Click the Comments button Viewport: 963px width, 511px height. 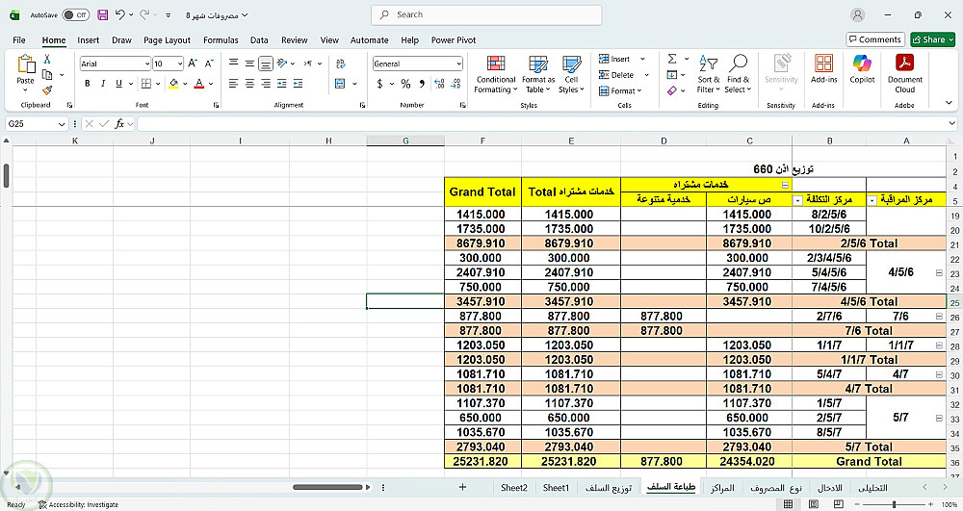tap(875, 39)
